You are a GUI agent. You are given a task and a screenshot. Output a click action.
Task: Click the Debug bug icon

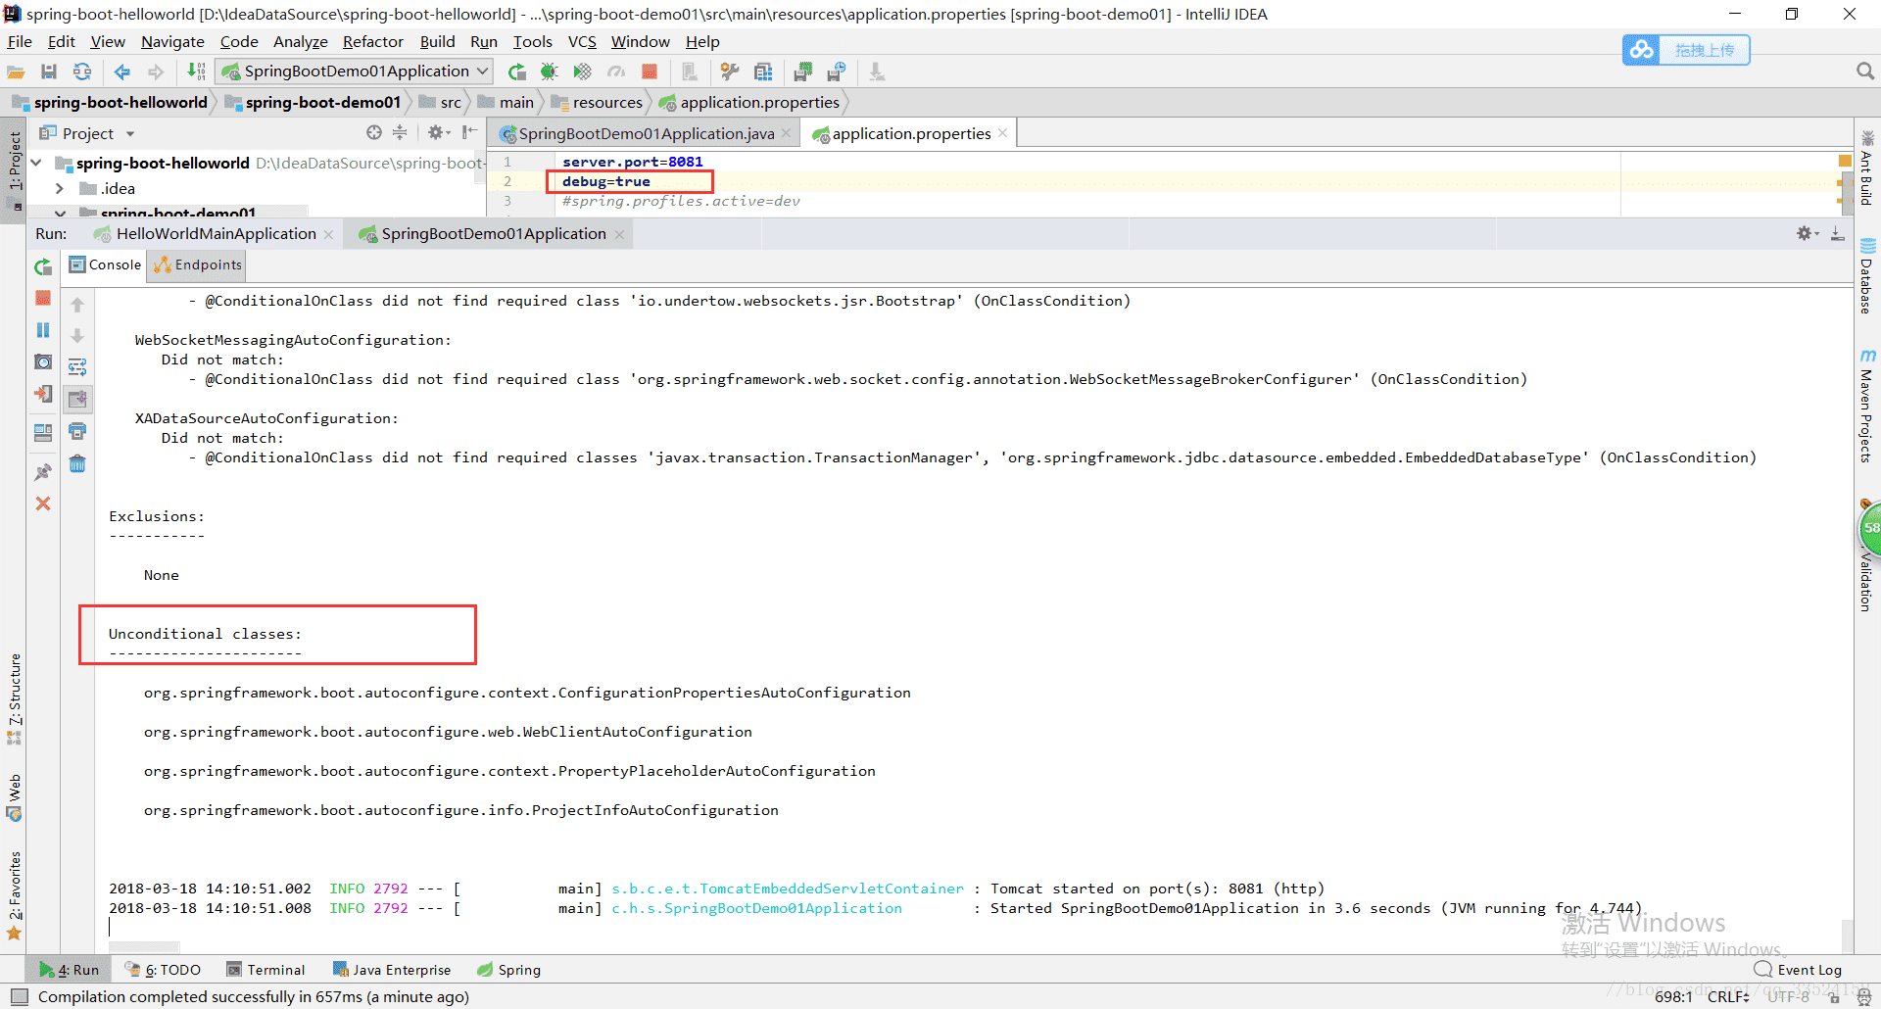point(550,72)
